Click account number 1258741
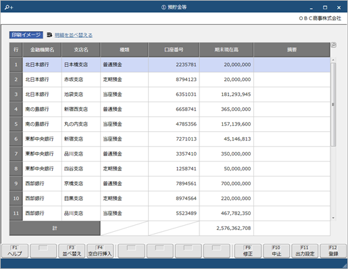Image resolution: width=348 pixels, height=269 pixels. tap(186, 169)
